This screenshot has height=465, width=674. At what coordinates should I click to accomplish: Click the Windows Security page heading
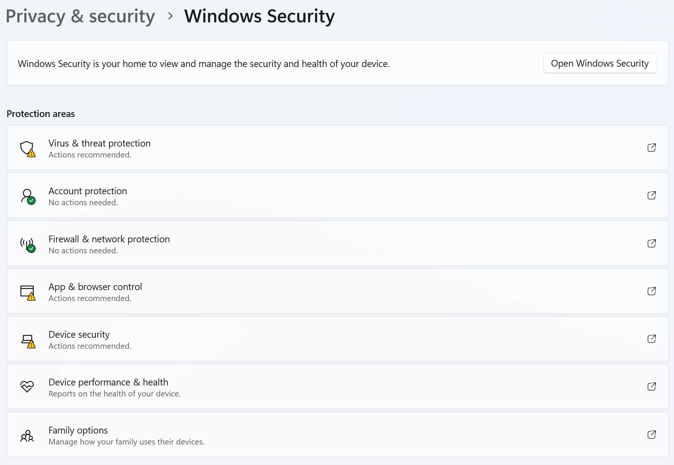pos(259,16)
